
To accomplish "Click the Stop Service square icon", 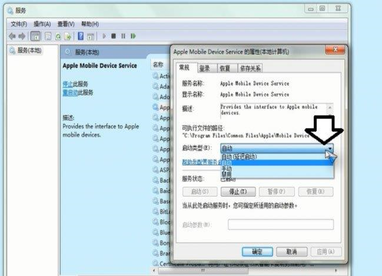I will click(113, 36).
